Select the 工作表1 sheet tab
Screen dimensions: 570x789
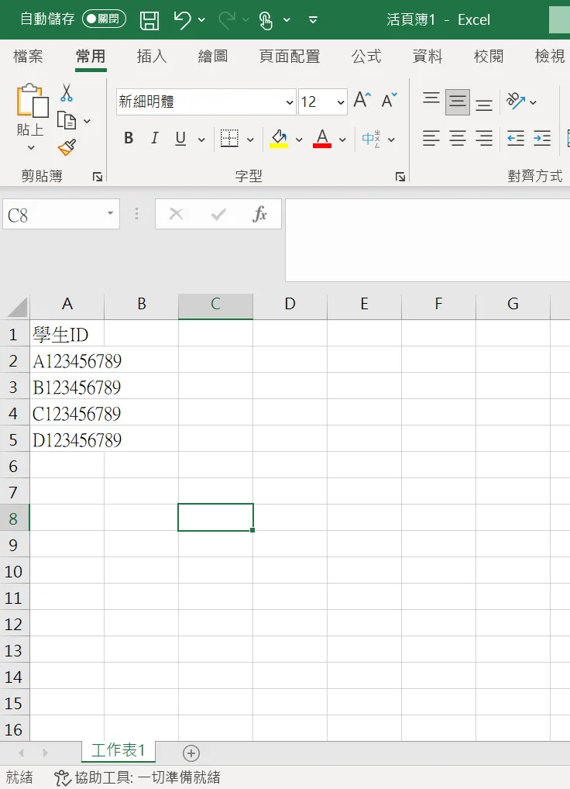tap(118, 750)
